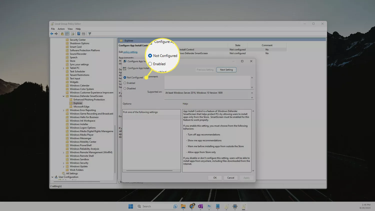Click the Supported on scroll-down arrow
The width and height of the screenshot is (375, 211).
[x=252, y=98]
